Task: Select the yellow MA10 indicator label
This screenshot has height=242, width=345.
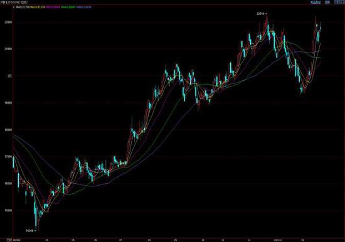Action: tap(38, 7)
